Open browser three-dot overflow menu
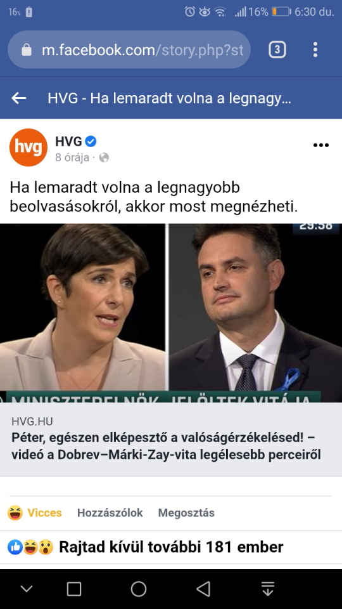 pyautogui.click(x=315, y=49)
